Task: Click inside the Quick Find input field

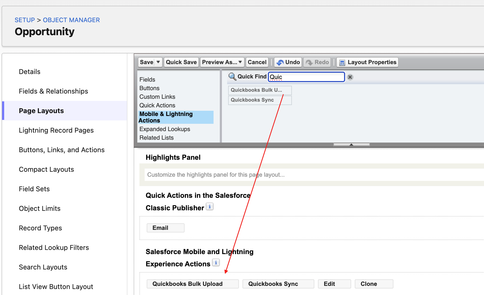Action: pyautogui.click(x=306, y=77)
